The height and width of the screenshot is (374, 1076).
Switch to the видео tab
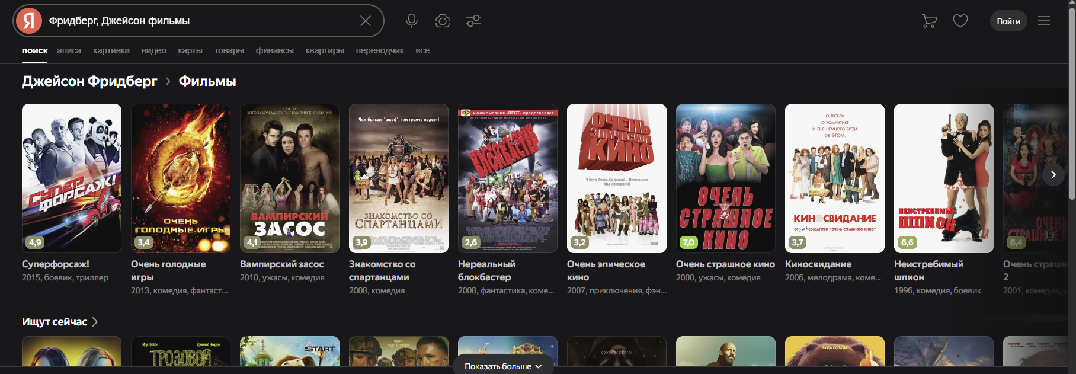coord(154,50)
